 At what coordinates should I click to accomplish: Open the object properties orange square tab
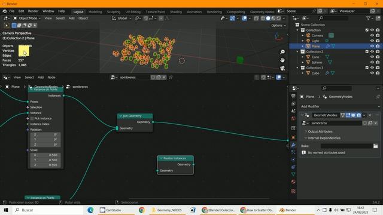point(293,138)
